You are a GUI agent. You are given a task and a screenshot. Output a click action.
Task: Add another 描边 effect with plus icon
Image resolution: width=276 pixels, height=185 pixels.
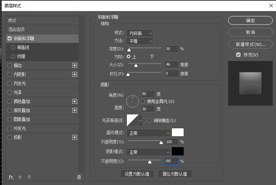pos(75,65)
